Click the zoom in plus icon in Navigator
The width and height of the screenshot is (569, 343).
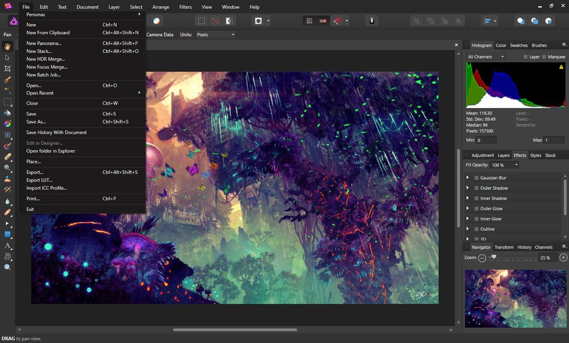(x=563, y=258)
